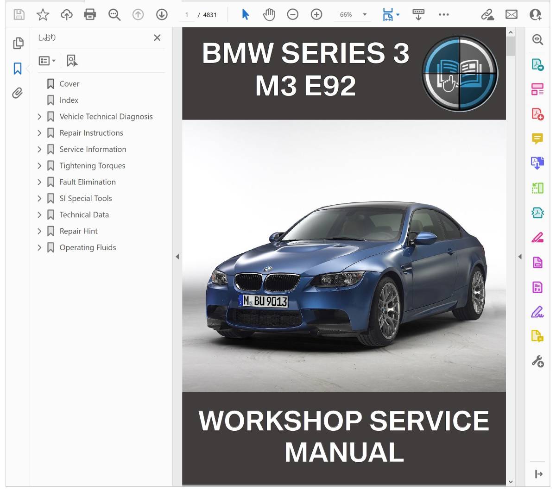Viewport: 556px width, 491px height.
Task: Open search tools magnifier in right pane
Action: pos(537,40)
